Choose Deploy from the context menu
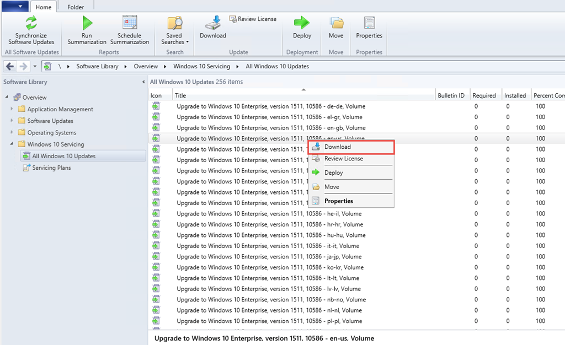This screenshot has height=345, width=565. pyautogui.click(x=351, y=172)
